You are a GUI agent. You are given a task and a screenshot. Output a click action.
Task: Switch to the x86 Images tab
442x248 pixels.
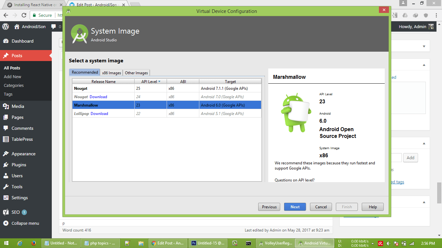click(112, 73)
